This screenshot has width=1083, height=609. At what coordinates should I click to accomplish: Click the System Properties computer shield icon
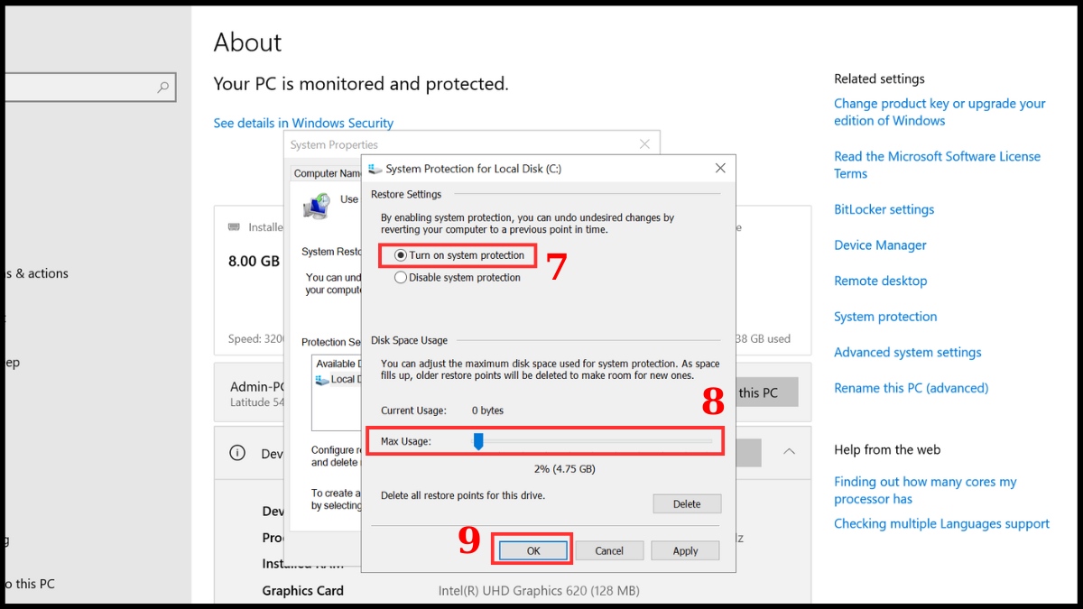pyautogui.click(x=316, y=206)
